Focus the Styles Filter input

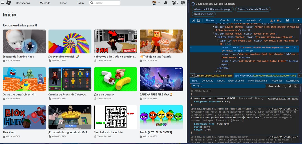pos(228,86)
